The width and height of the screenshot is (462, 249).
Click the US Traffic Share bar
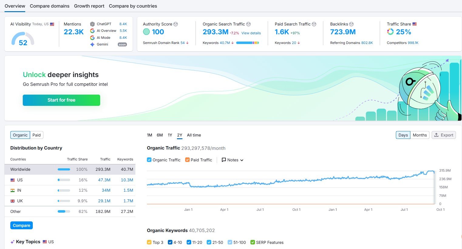tap(64, 180)
